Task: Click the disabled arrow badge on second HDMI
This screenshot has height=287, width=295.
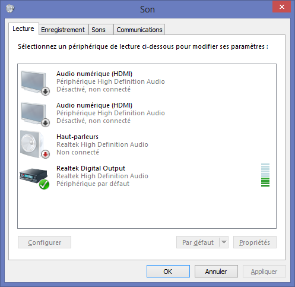Action: point(46,123)
